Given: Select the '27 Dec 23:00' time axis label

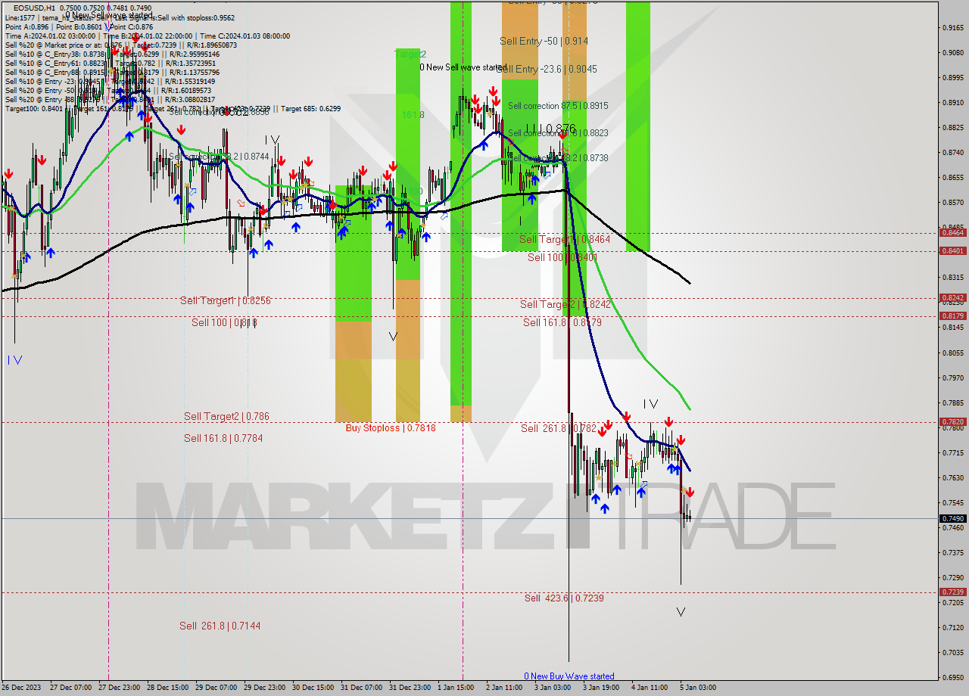Looking at the screenshot, I should click(120, 688).
